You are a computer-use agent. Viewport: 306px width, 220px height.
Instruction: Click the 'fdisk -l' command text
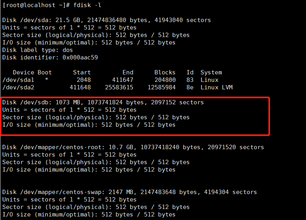pyautogui.click(x=87, y=5)
